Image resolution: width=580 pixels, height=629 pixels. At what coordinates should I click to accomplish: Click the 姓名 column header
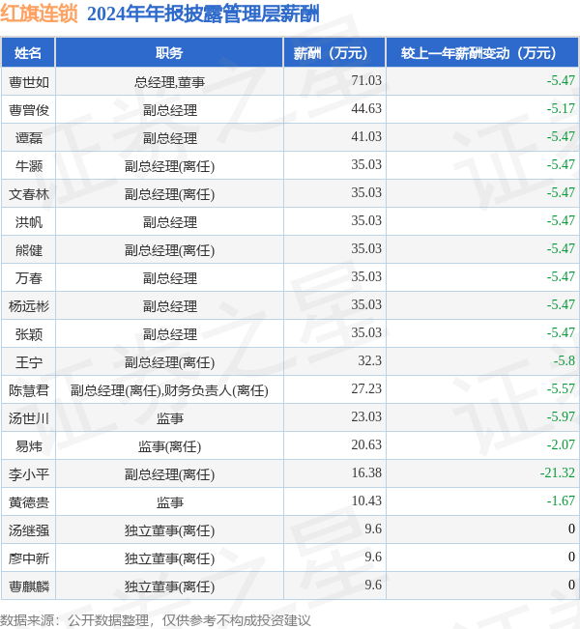pos(28,53)
